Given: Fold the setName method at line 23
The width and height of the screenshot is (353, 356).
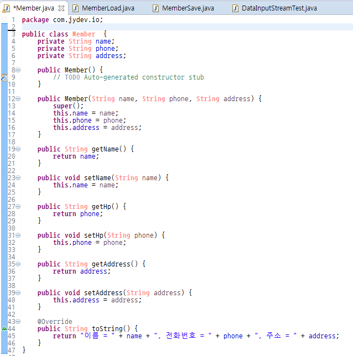Looking at the screenshot, I should click(x=18, y=178).
